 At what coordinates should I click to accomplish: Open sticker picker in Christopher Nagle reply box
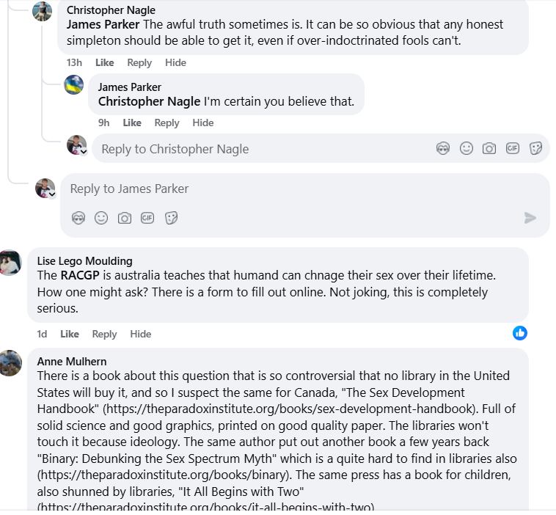[x=535, y=148]
